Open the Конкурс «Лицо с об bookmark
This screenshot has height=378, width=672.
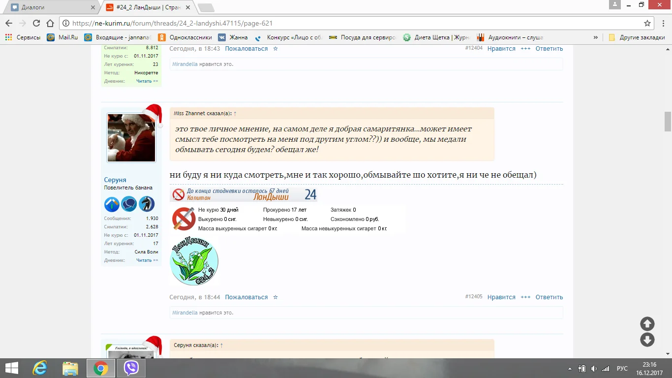[x=288, y=37]
